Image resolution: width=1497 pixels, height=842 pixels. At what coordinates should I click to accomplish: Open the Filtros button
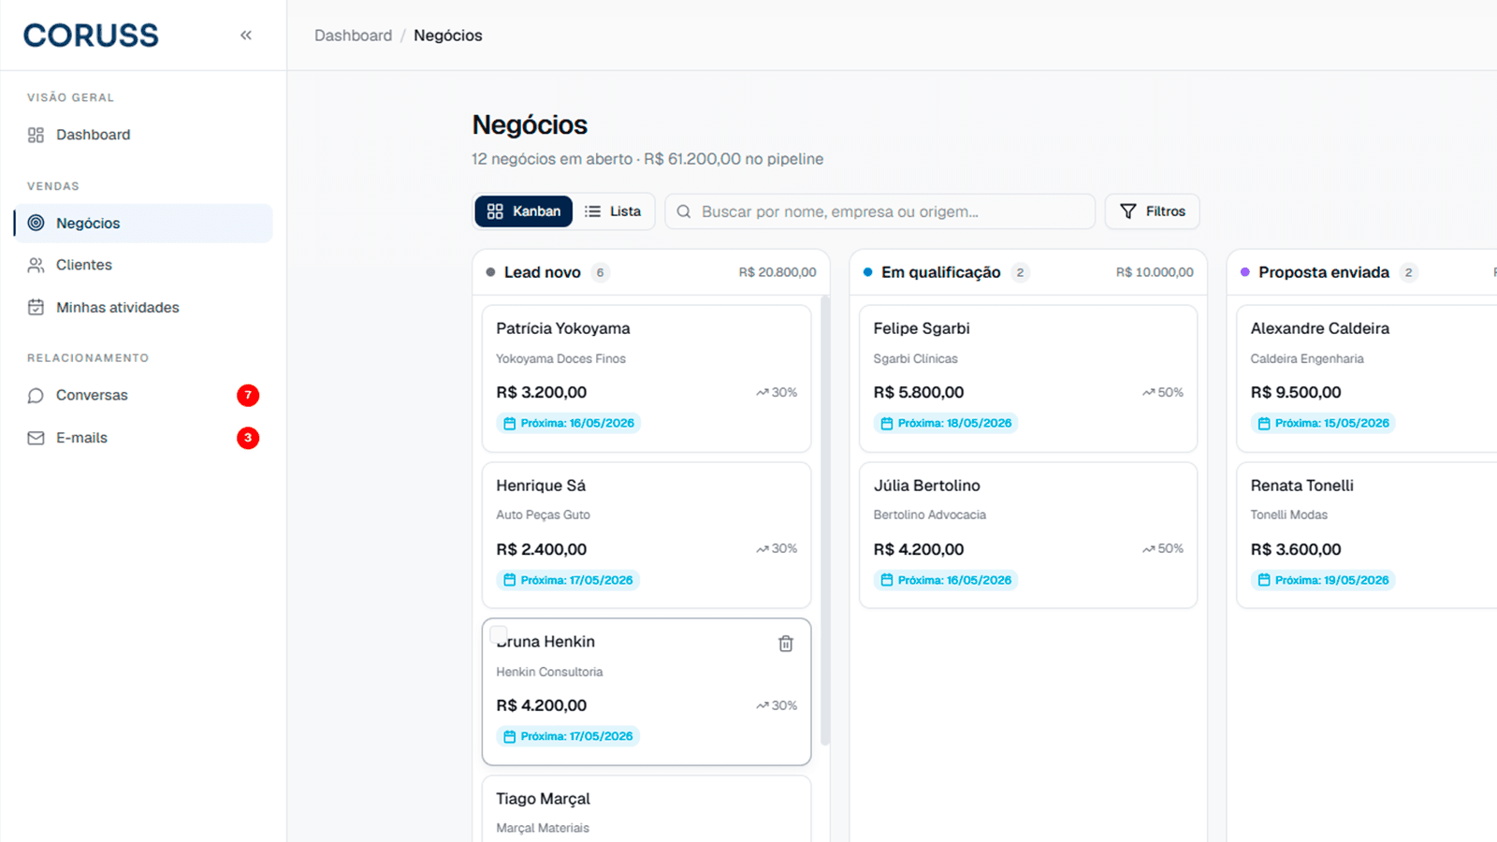[1153, 211]
